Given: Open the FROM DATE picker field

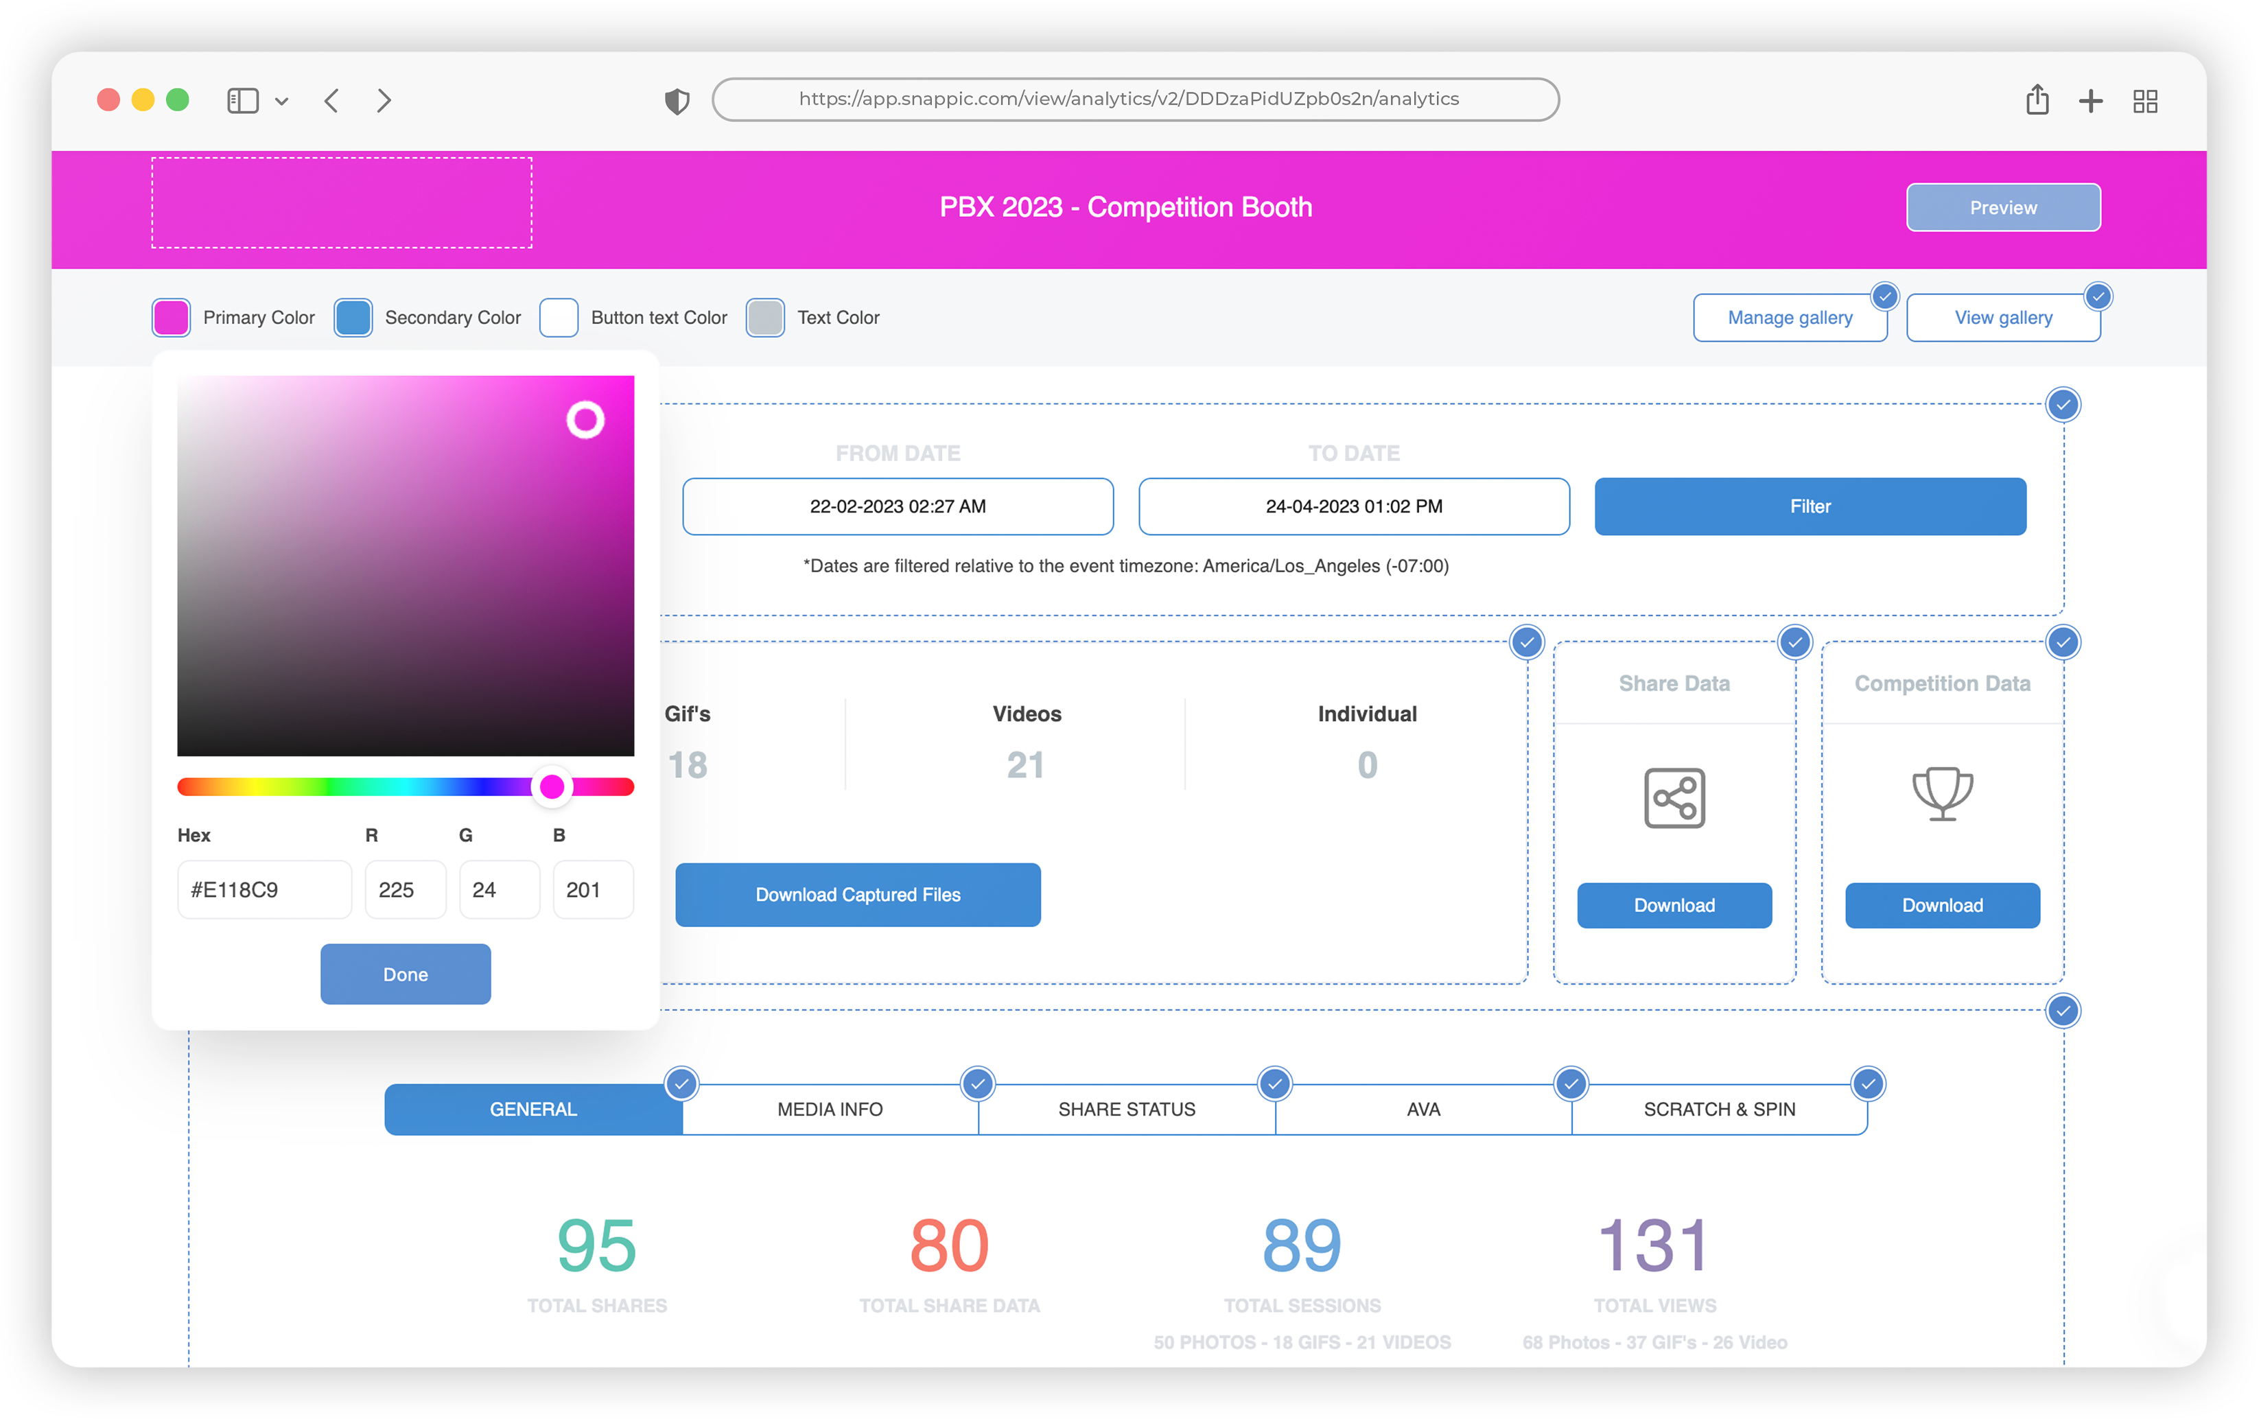Looking at the screenshot, I should coord(897,506).
